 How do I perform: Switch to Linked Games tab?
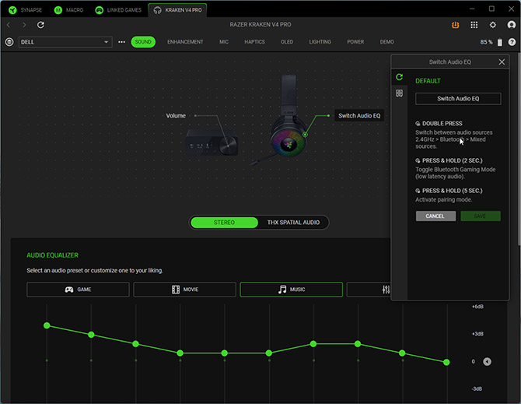(x=118, y=10)
